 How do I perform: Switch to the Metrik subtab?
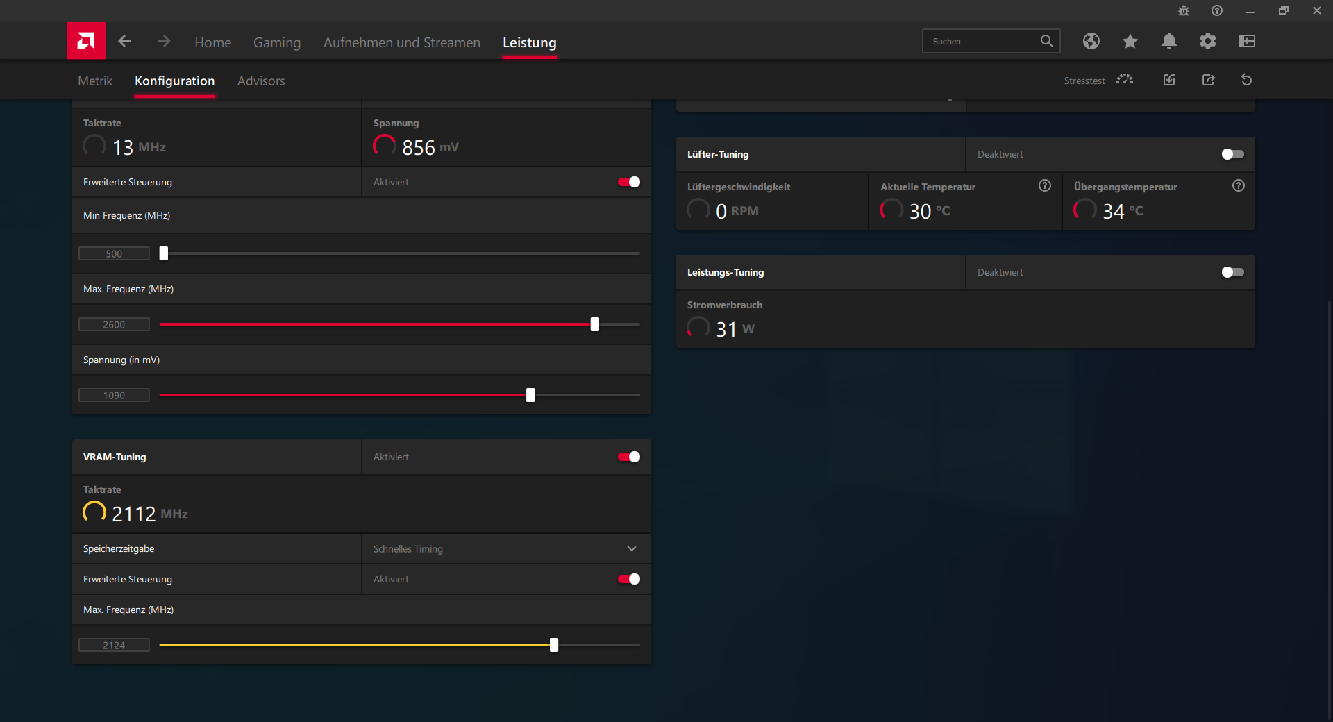[95, 81]
